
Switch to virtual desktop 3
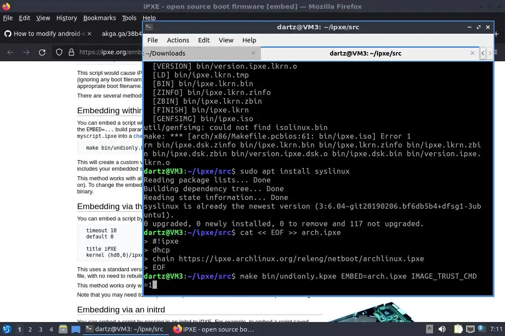(41, 329)
